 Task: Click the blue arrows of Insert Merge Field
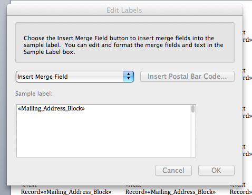pos(129,77)
